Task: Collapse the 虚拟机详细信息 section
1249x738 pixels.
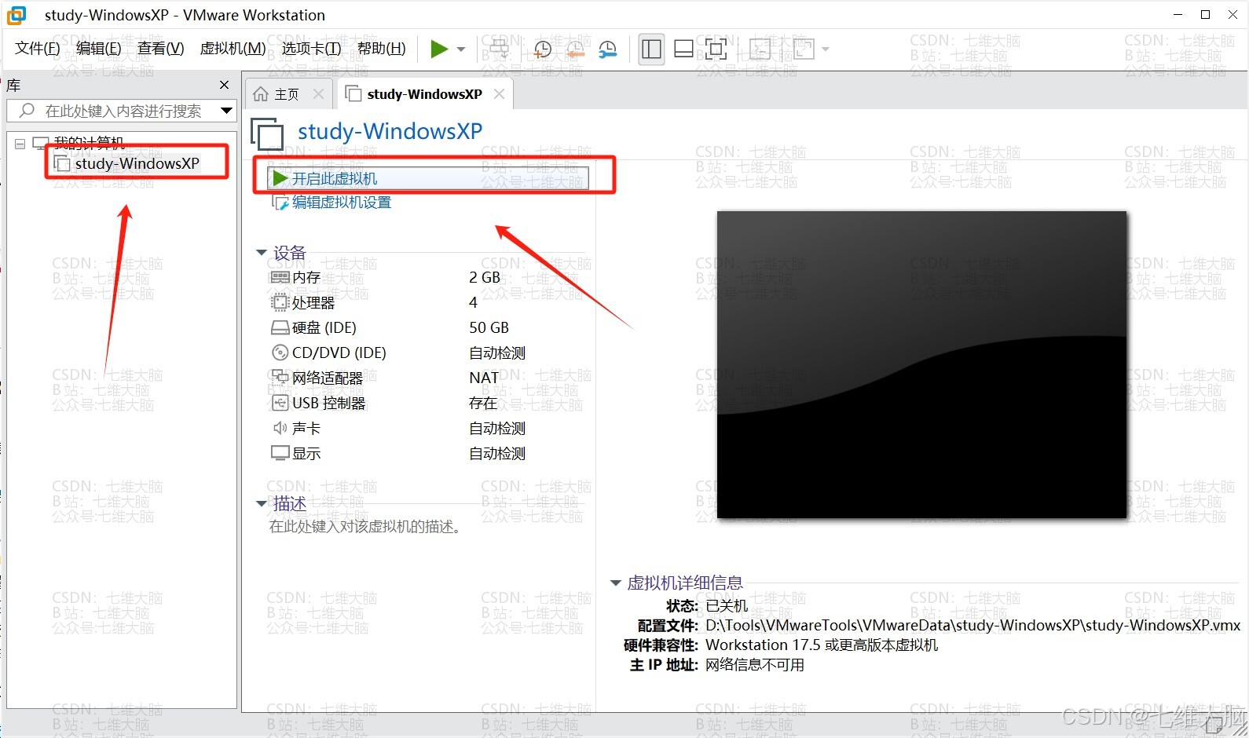Action: [615, 583]
